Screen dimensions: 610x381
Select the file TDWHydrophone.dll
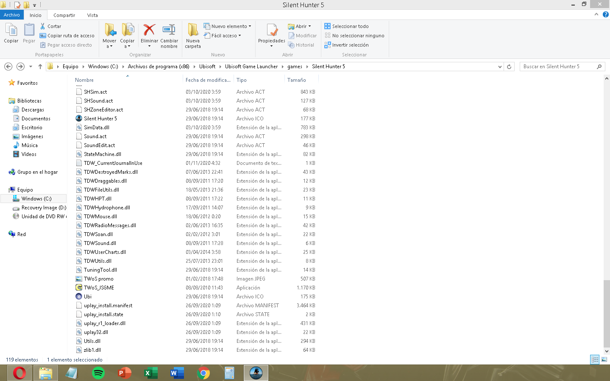[x=103, y=208]
